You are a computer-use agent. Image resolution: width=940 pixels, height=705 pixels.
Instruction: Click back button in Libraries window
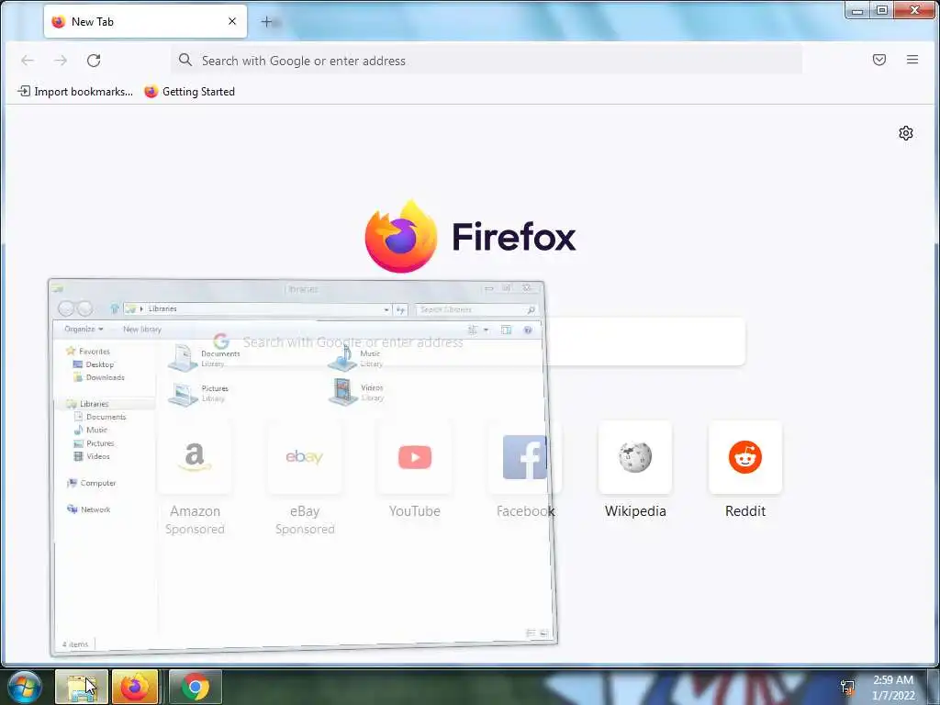coord(66,308)
